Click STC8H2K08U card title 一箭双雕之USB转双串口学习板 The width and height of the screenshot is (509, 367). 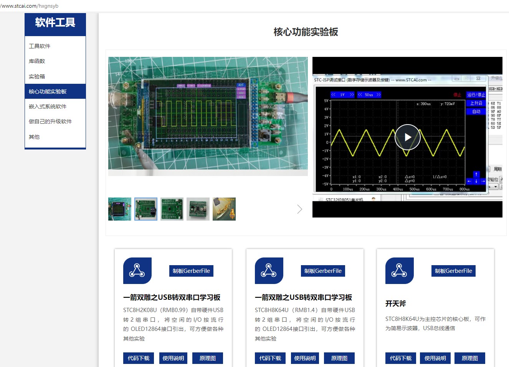pos(172,297)
